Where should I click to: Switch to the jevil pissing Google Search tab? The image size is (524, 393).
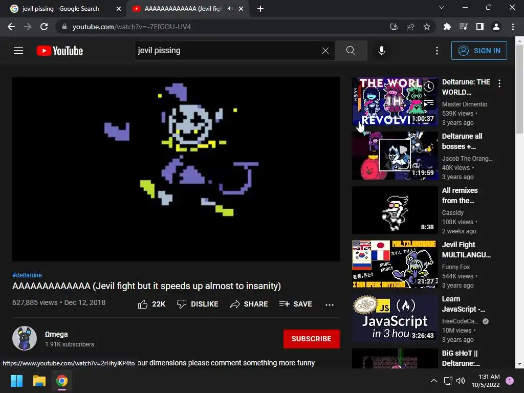click(62, 9)
